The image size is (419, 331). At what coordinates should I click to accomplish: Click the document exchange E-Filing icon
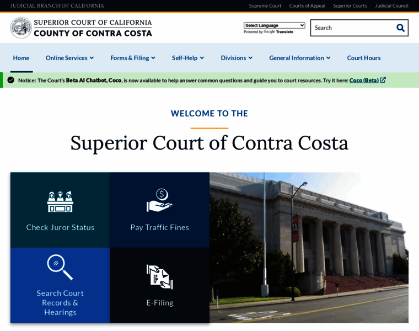[x=159, y=277]
